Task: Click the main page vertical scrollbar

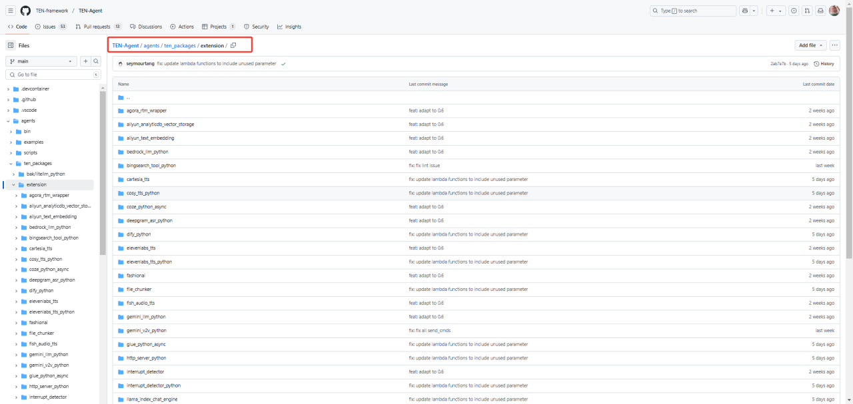Action: (849, 133)
